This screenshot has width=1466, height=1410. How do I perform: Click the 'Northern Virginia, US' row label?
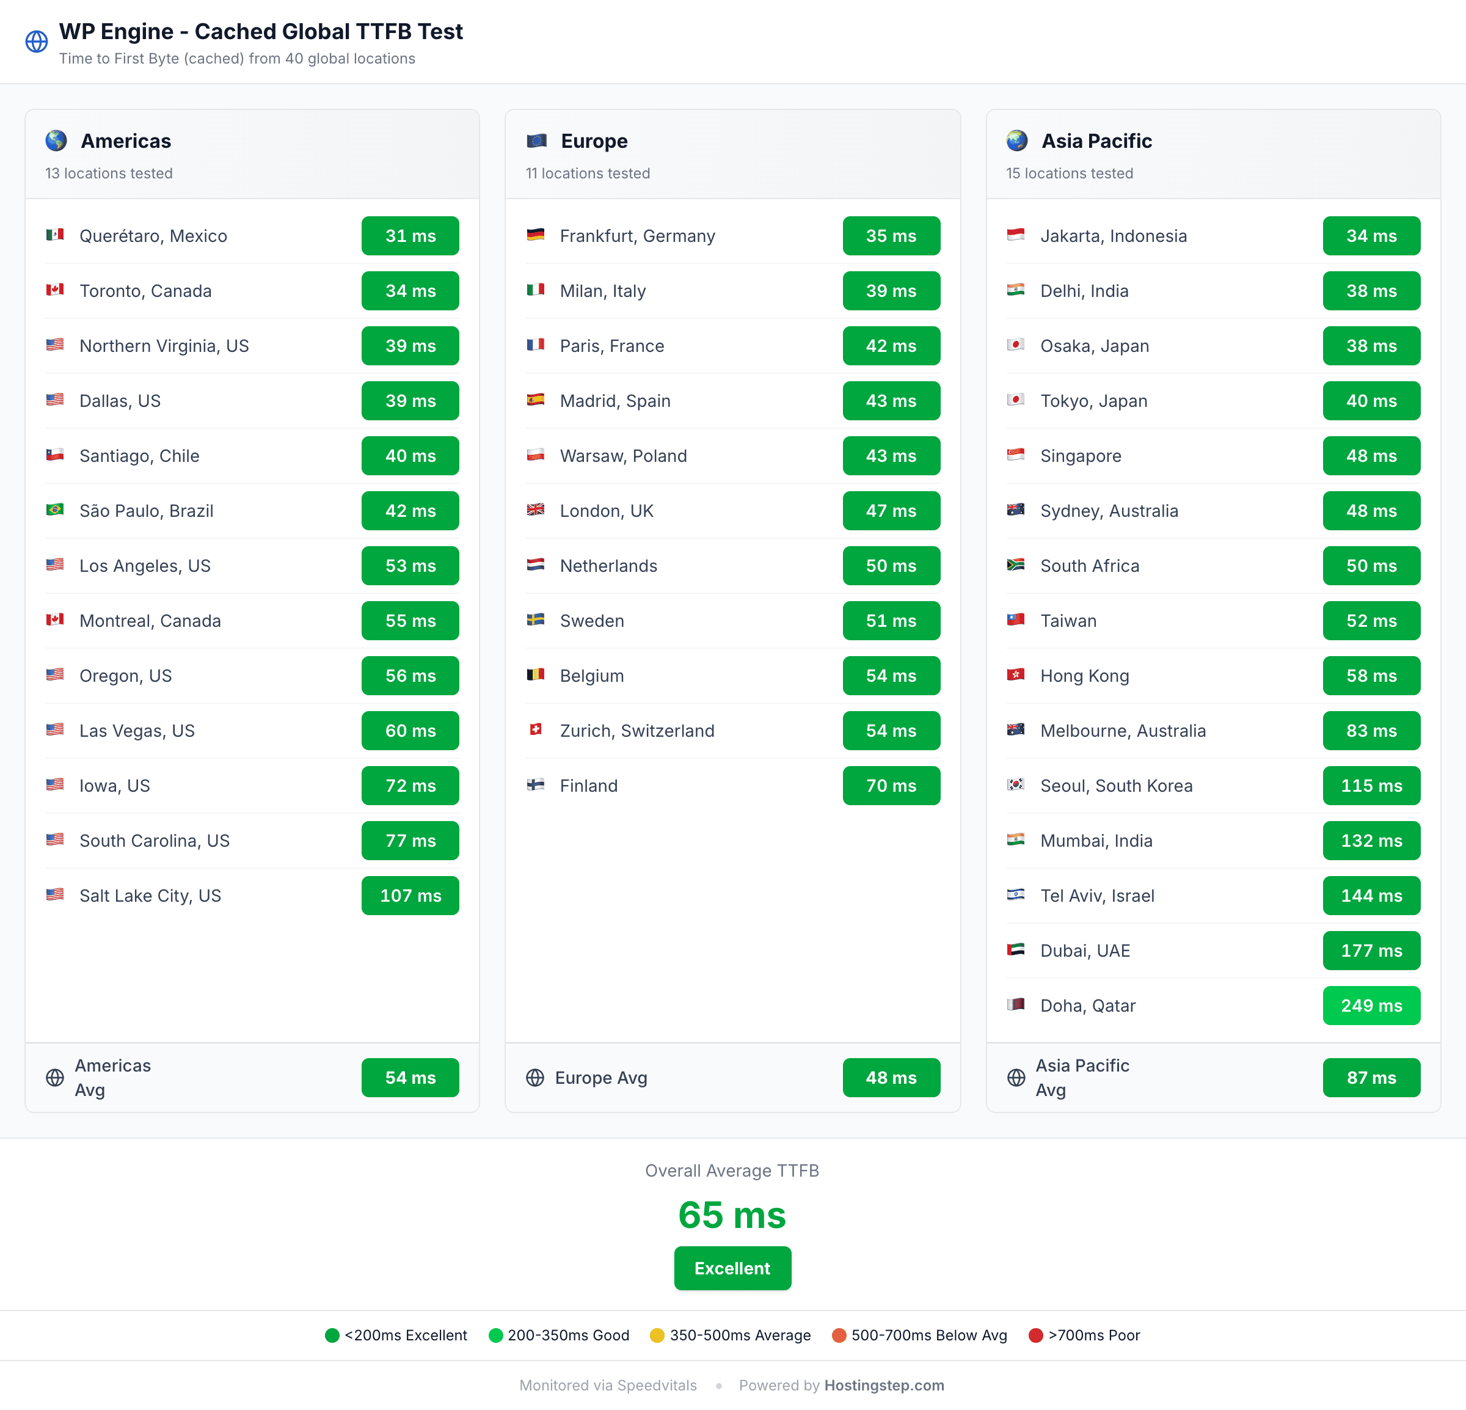pos(164,346)
